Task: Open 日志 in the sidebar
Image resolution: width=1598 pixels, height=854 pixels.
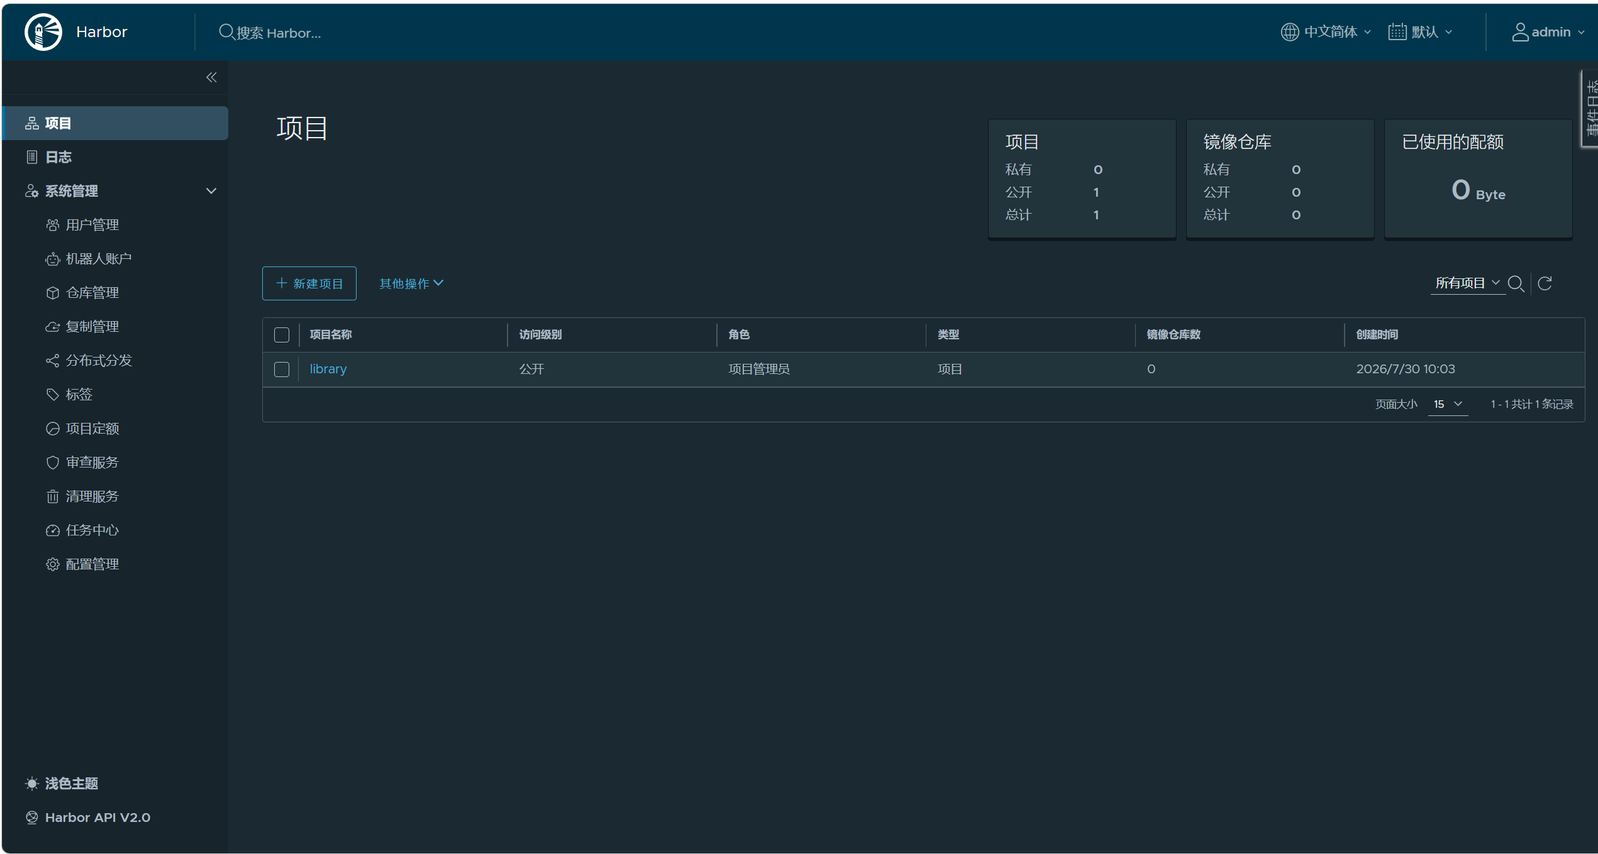Action: (x=116, y=157)
